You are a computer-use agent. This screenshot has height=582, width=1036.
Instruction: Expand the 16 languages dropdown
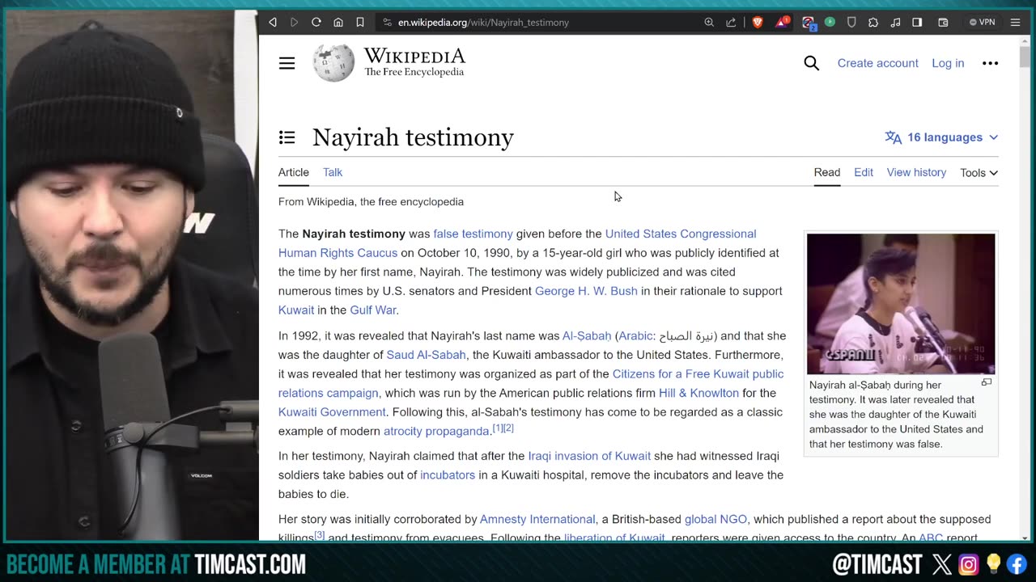[x=941, y=137]
